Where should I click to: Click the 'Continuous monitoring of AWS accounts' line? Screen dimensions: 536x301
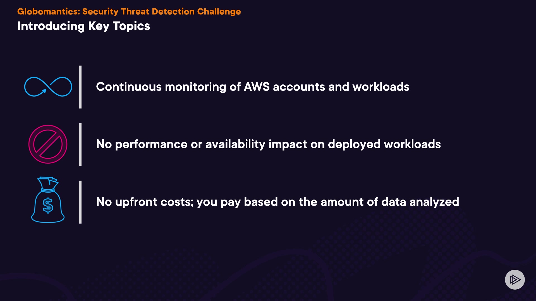[x=252, y=87]
